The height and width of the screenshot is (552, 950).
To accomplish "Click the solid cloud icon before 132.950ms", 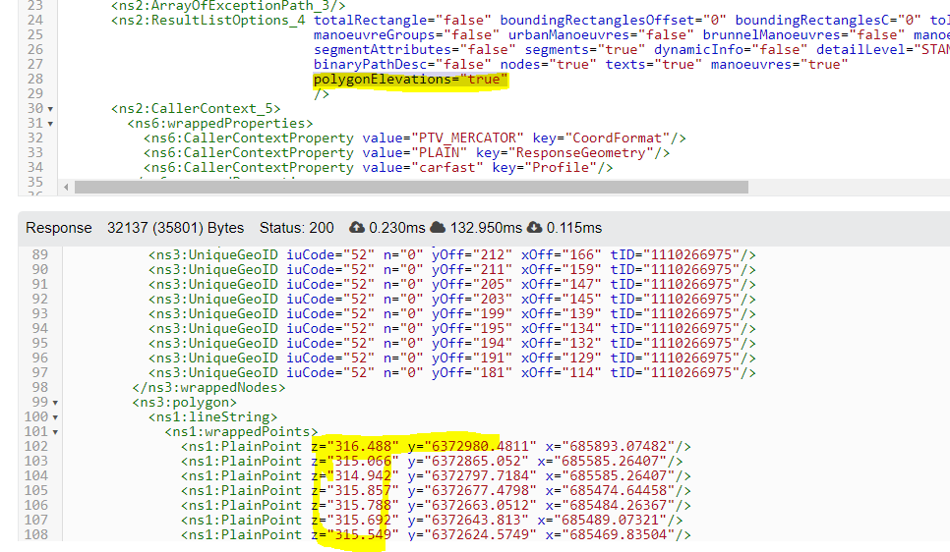I will point(439,228).
